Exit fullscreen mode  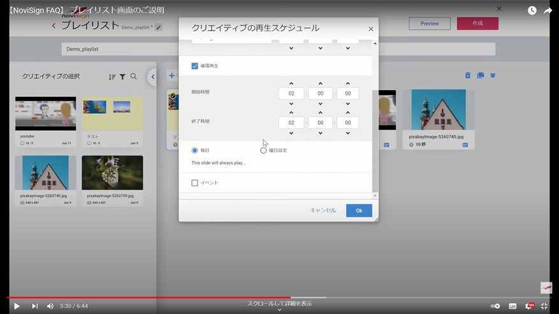pyautogui.click(x=544, y=306)
